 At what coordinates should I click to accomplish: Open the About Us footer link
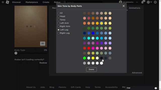pos(31,87)
